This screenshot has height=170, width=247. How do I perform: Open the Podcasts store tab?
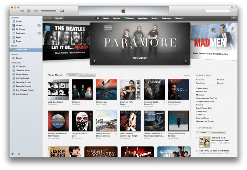click(x=166, y=18)
